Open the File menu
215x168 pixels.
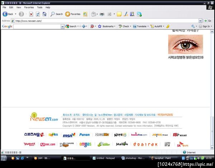[4, 8]
